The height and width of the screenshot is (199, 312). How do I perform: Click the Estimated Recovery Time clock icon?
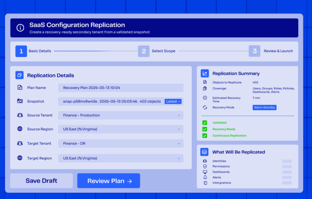click(x=205, y=98)
